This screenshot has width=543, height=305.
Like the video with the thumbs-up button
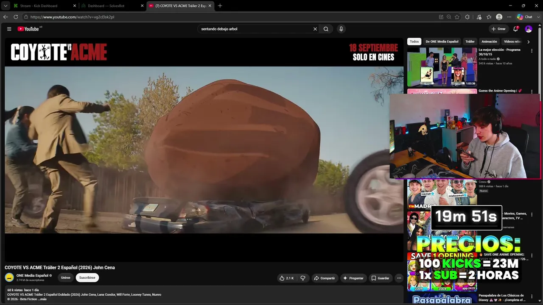pos(287,278)
